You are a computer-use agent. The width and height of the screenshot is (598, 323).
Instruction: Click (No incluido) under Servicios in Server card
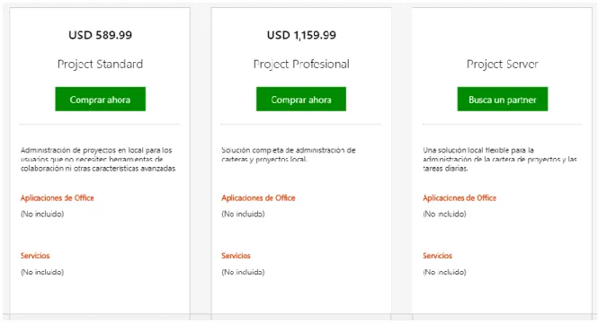coord(444,272)
